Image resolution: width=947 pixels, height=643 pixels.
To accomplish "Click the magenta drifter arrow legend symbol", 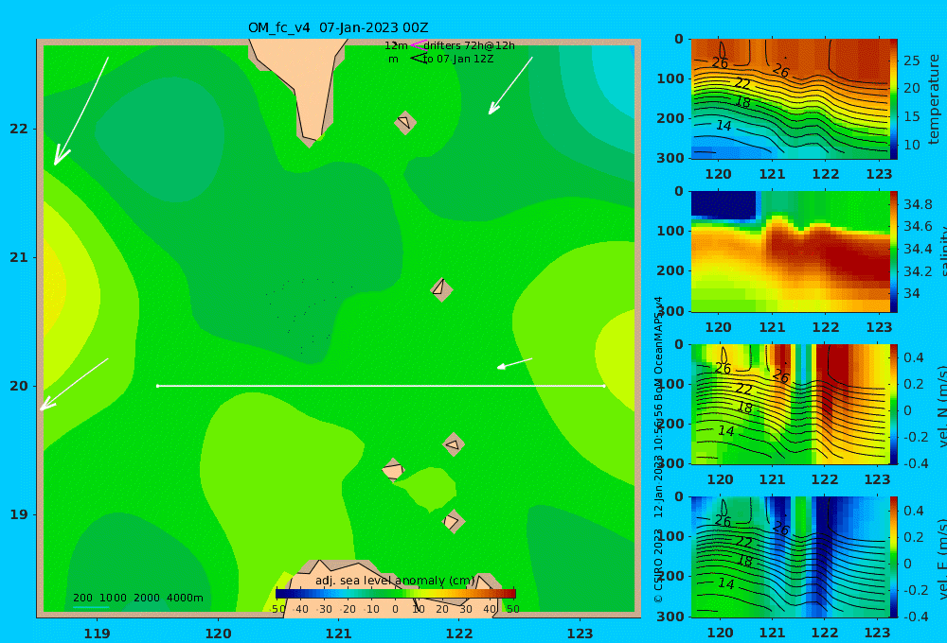I will (x=418, y=44).
